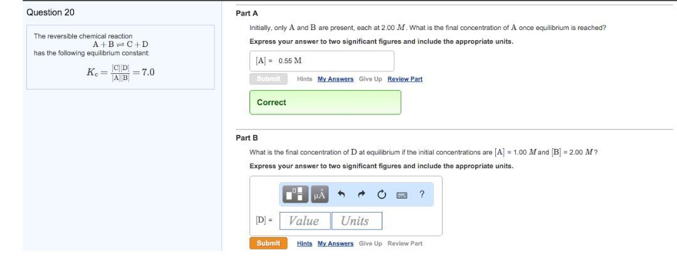This screenshot has width=677, height=264.
Task: Click the Value input field for [D]
Action: tap(305, 221)
